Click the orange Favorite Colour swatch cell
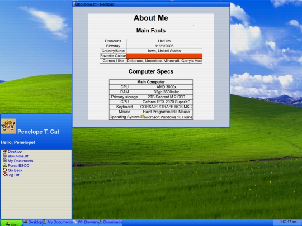 pos(164,56)
